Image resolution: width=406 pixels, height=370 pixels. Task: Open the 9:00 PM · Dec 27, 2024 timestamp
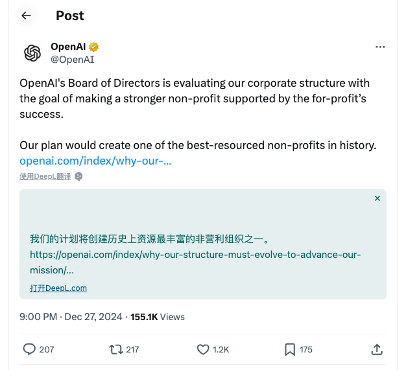pyautogui.click(x=71, y=317)
